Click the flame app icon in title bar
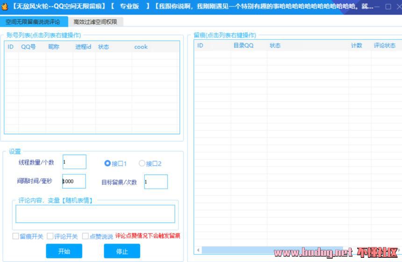The height and width of the screenshot is (262, 402). [x=5, y=7]
